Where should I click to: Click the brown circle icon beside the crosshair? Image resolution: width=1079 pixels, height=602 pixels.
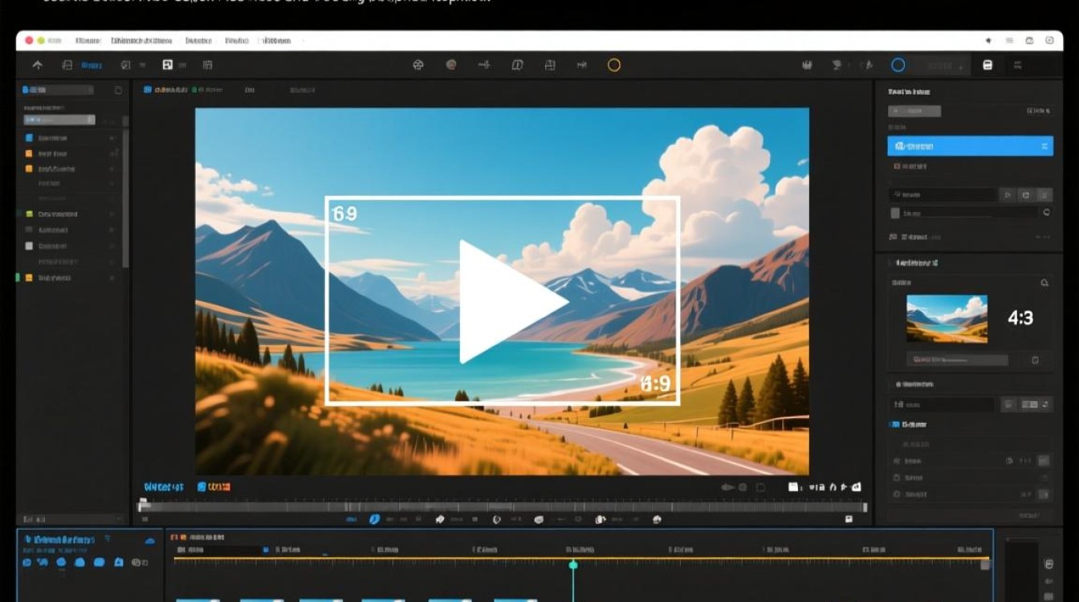coord(451,65)
